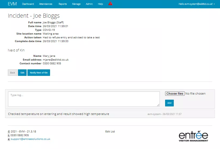Click the Choose files button
This screenshot has height=149, width=220.
point(175,94)
